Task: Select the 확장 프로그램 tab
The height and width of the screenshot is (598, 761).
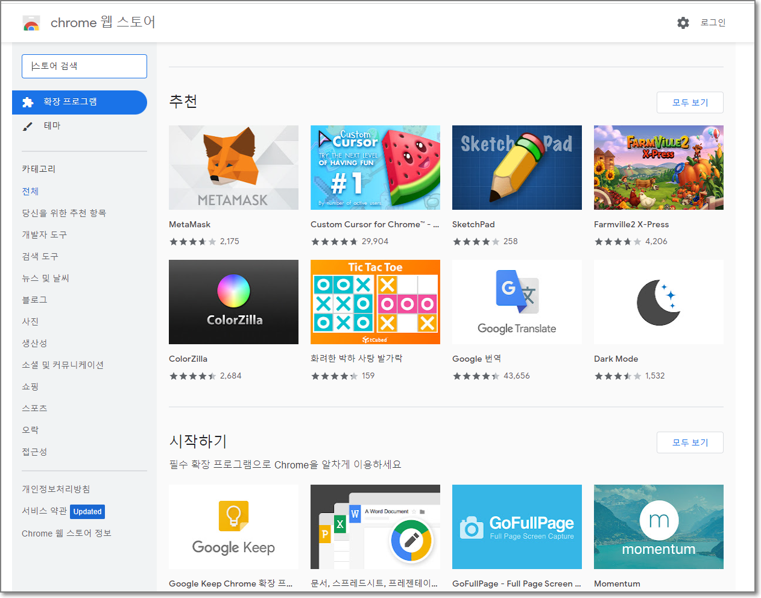Action: [x=80, y=102]
